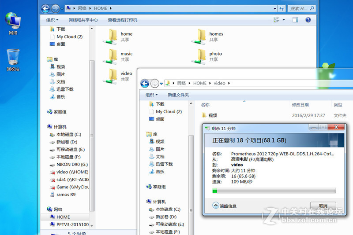The height and width of the screenshot is (235, 353).
Task: Click 网络 breadcrumb in HOME window address bar
Action: 82,8
